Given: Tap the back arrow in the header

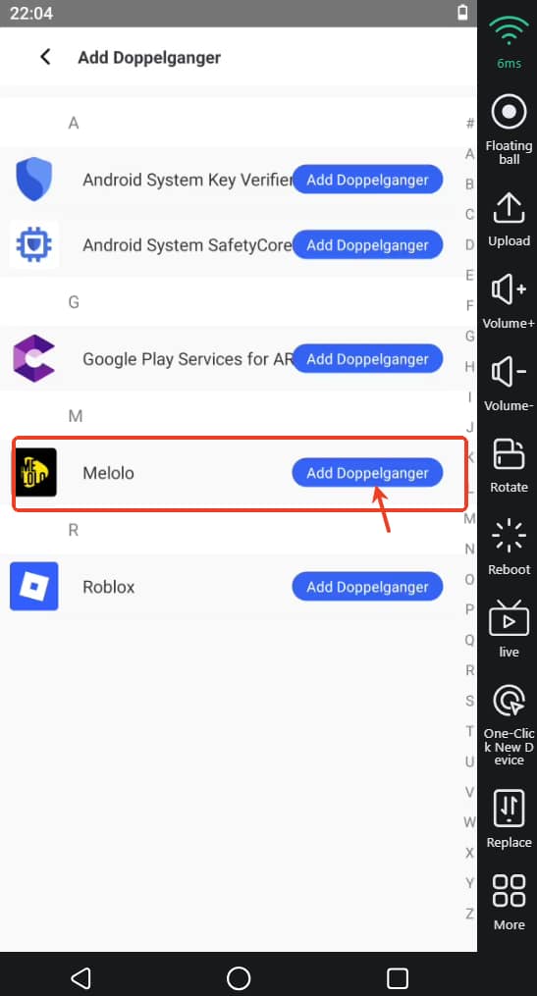Looking at the screenshot, I should pyautogui.click(x=45, y=57).
